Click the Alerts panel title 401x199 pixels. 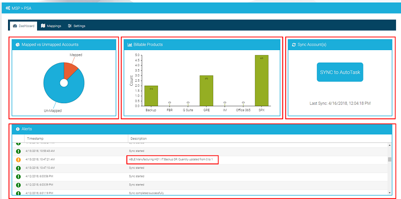[x=27, y=129]
